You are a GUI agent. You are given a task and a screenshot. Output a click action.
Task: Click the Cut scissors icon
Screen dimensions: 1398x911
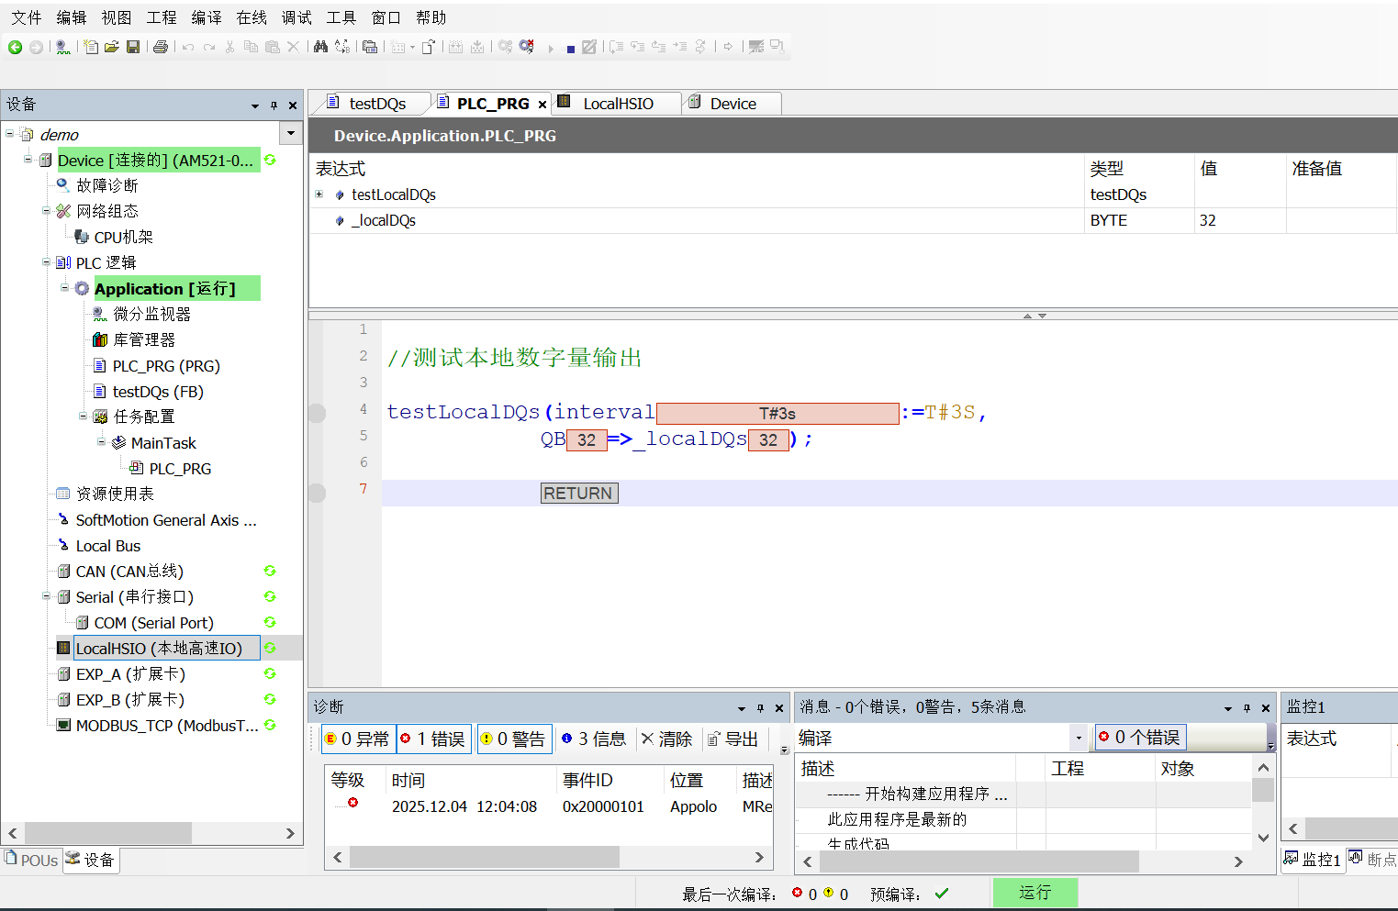pyautogui.click(x=229, y=46)
